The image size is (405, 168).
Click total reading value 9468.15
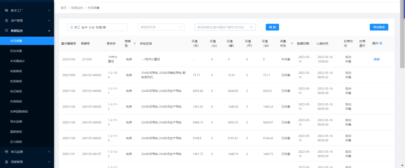[198, 122]
